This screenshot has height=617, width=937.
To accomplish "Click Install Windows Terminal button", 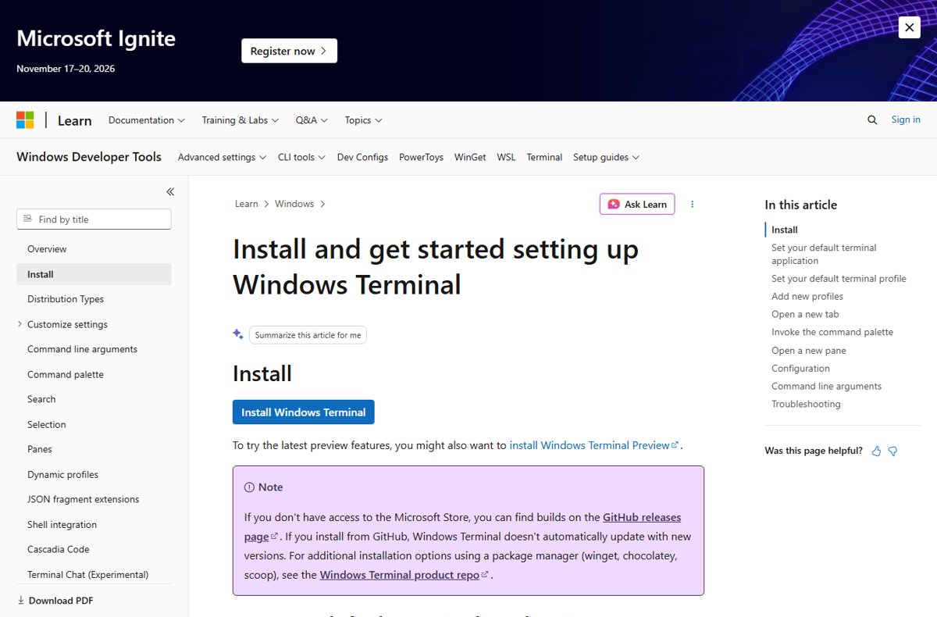I will point(304,412).
